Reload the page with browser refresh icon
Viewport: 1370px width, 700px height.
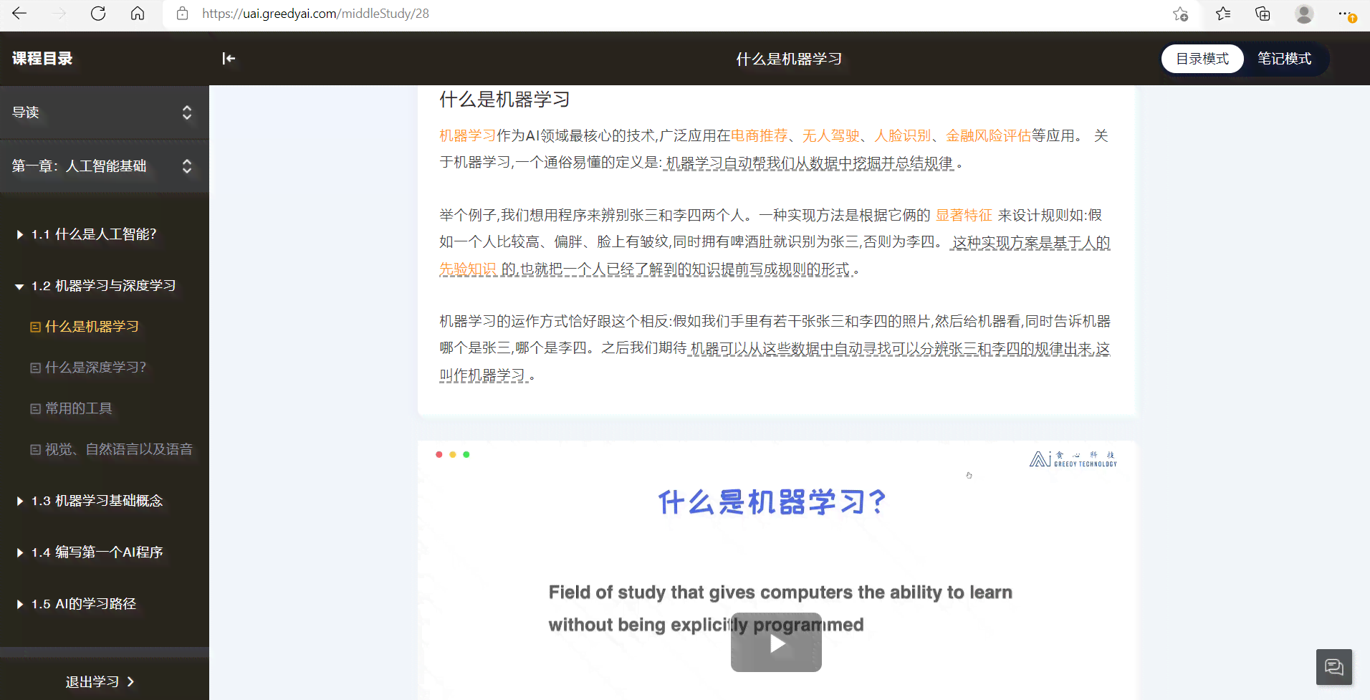point(98,14)
